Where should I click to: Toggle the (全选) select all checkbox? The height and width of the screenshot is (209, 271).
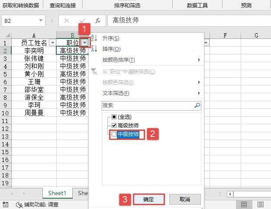click(114, 117)
